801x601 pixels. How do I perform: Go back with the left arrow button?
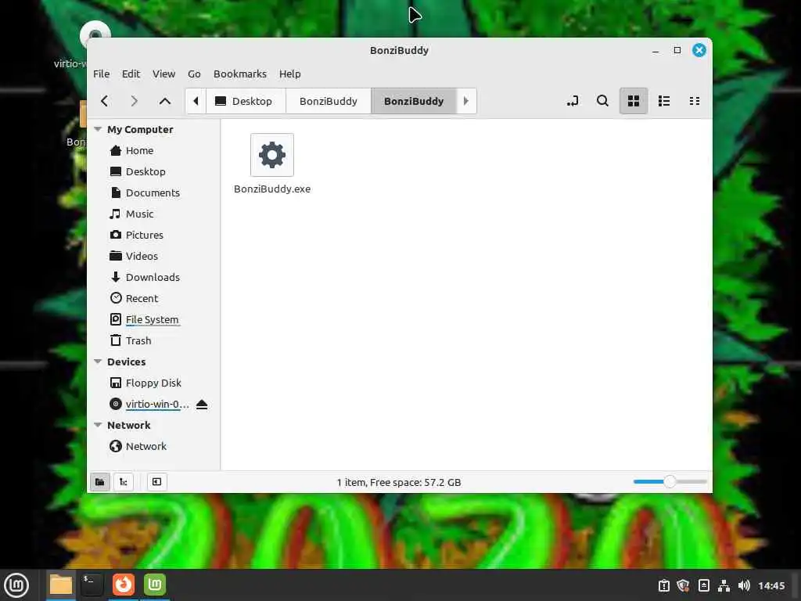(x=105, y=101)
